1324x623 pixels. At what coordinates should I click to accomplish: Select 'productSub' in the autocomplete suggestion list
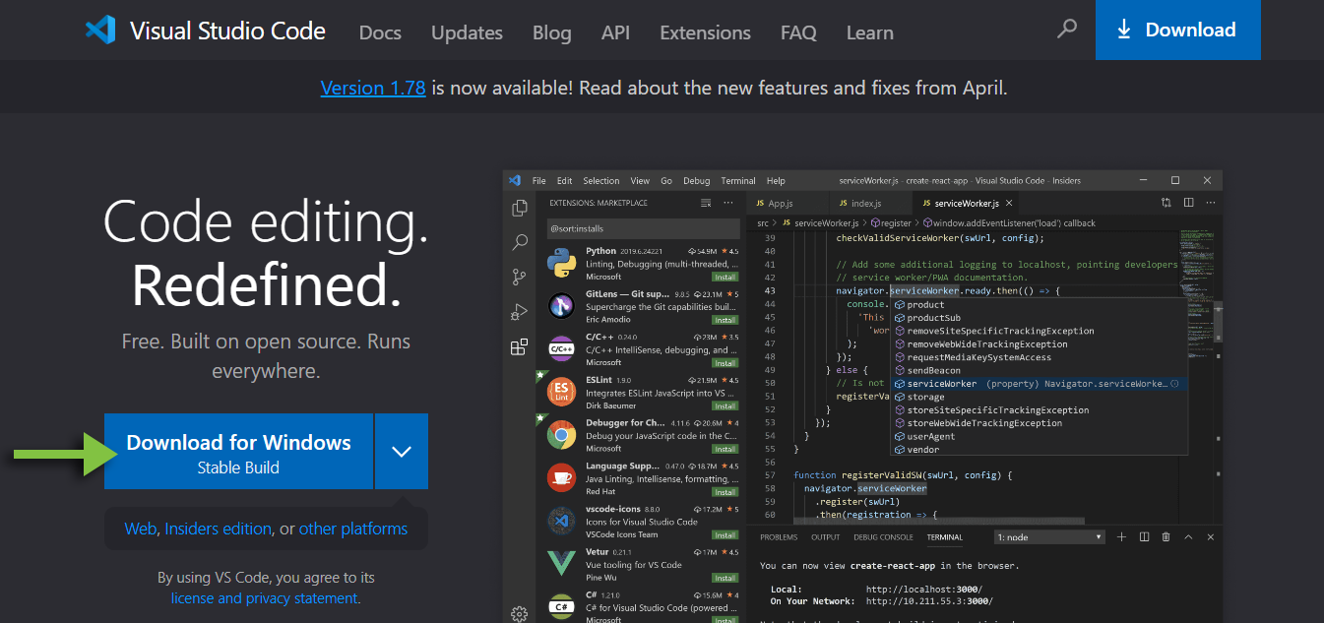click(x=1038, y=318)
